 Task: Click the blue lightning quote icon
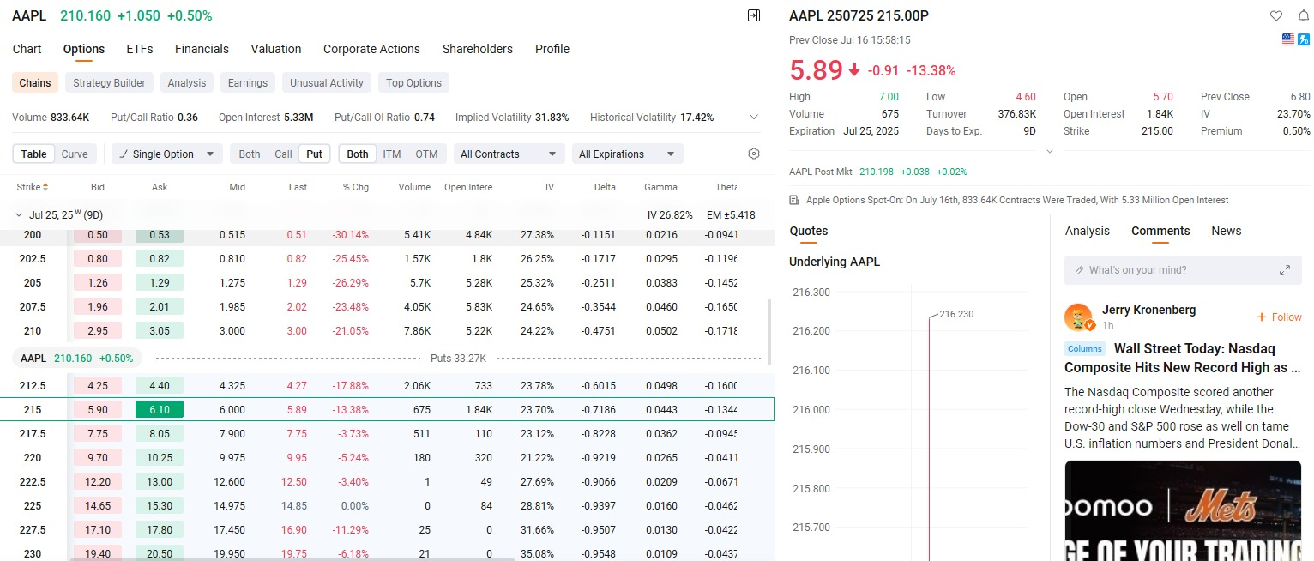pyautogui.click(x=1303, y=39)
